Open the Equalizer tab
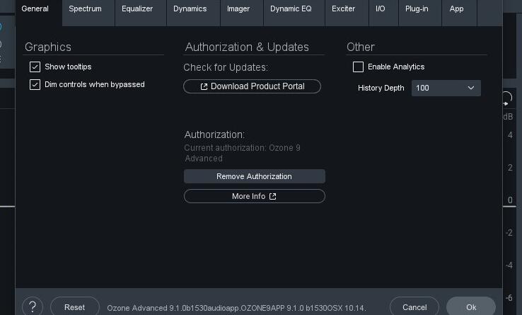522x315 pixels. [137, 9]
